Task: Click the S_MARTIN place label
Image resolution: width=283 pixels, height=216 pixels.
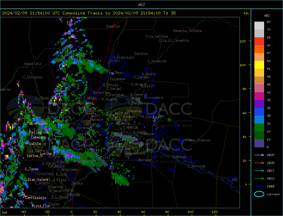Action: tap(130, 128)
